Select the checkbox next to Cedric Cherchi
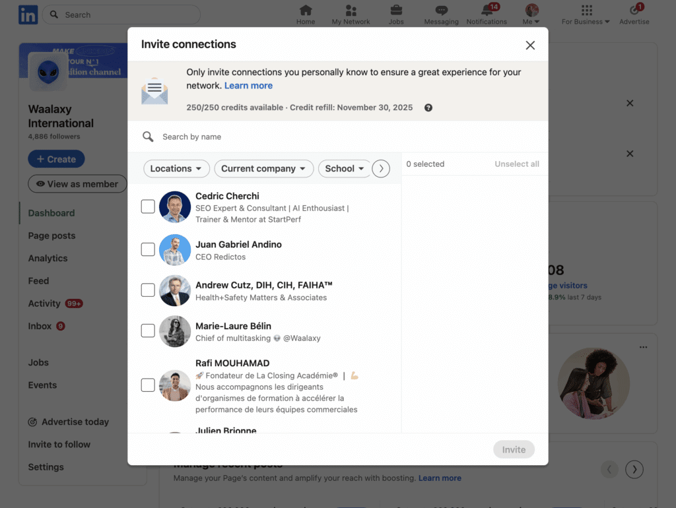This screenshot has height=508, width=676. 147,206
